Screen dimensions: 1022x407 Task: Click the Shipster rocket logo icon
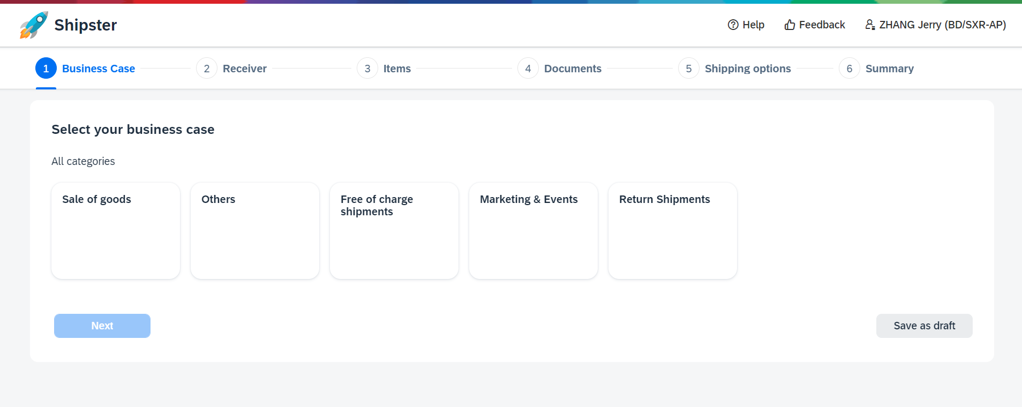coord(34,25)
